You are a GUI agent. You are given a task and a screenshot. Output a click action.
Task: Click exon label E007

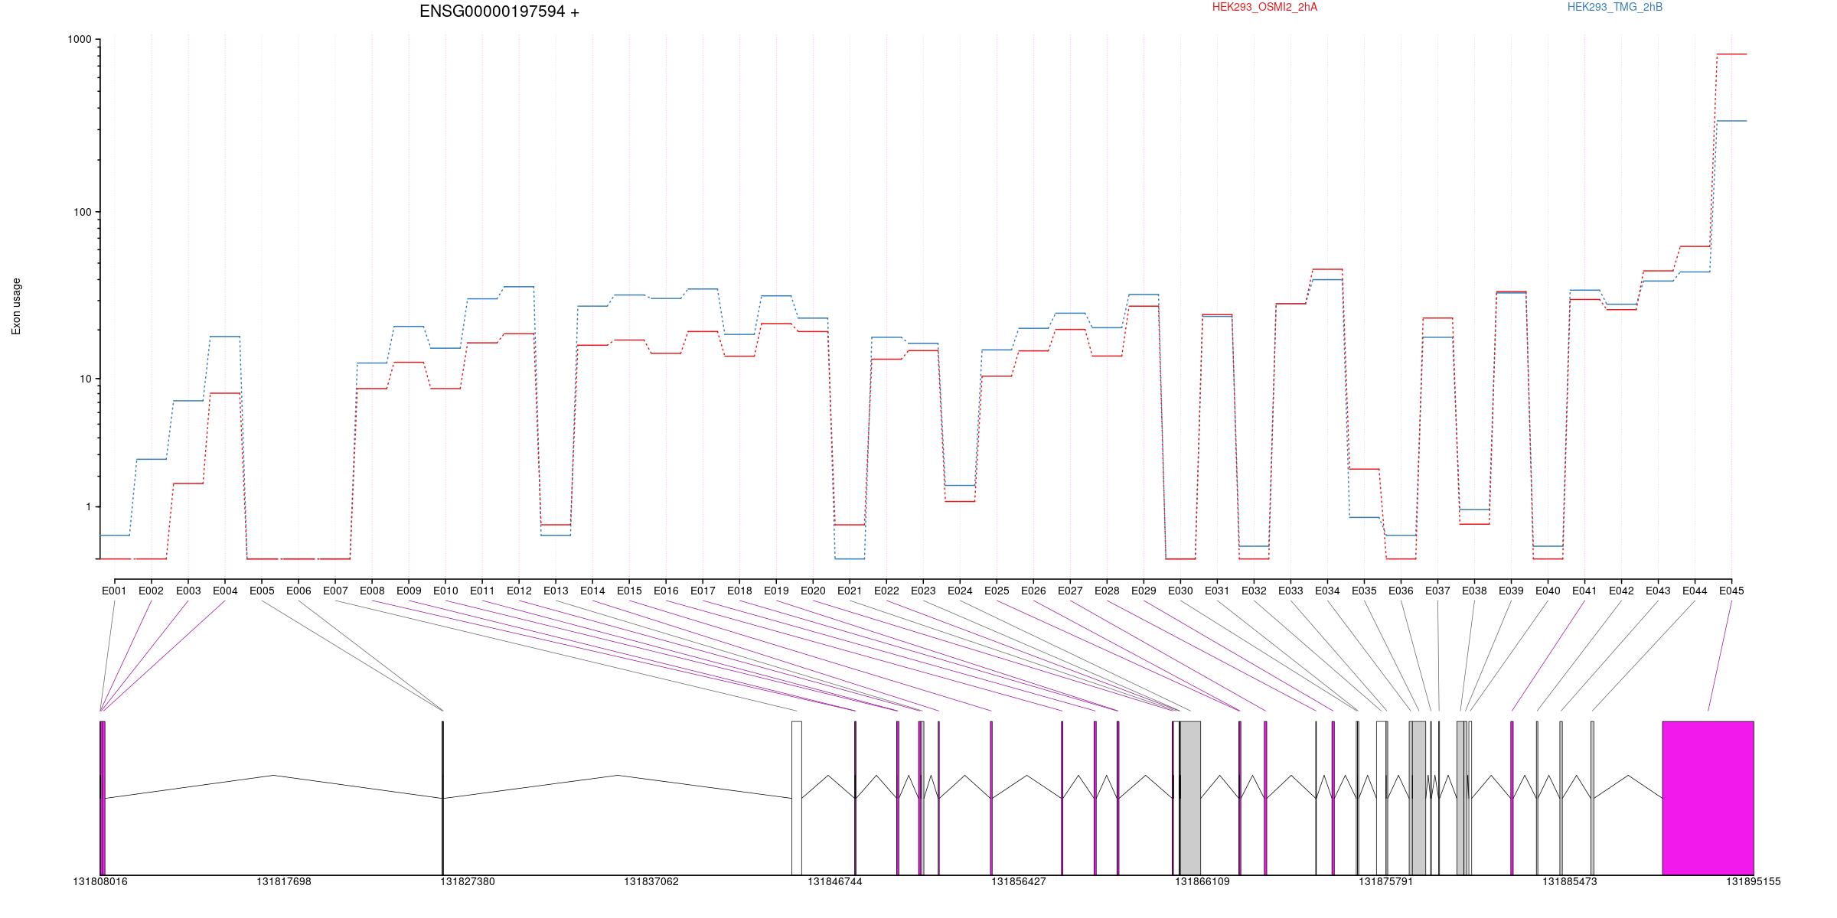(335, 591)
